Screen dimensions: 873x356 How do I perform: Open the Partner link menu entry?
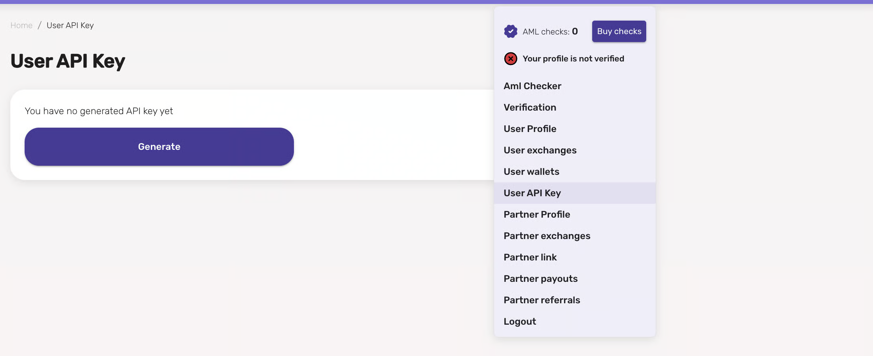(x=530, y=257)
